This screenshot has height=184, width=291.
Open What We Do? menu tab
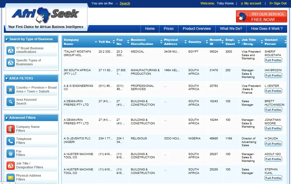click(231, 29)
